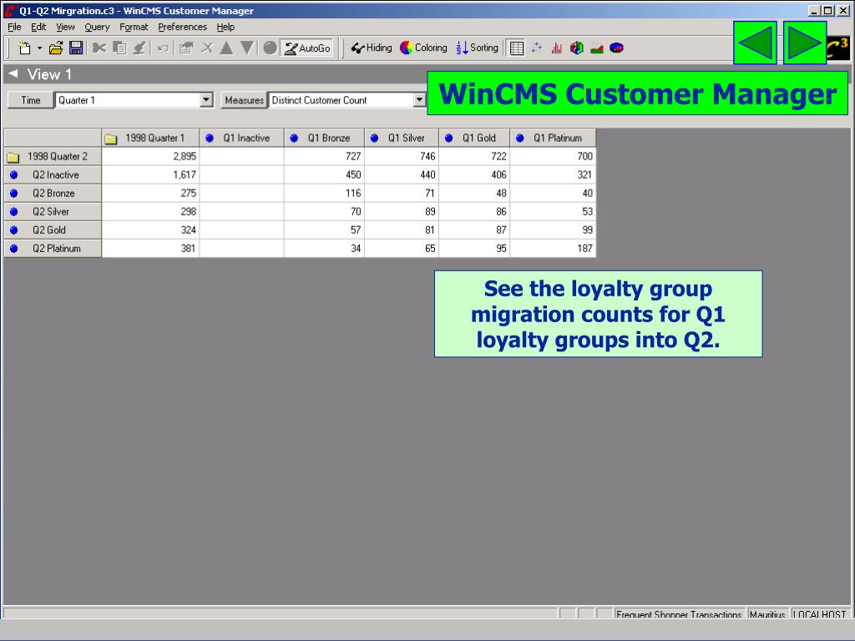Click the 1998 Quarter 1 column header
The height and width of the screenshot is (641, 855).
coord(150,138)
